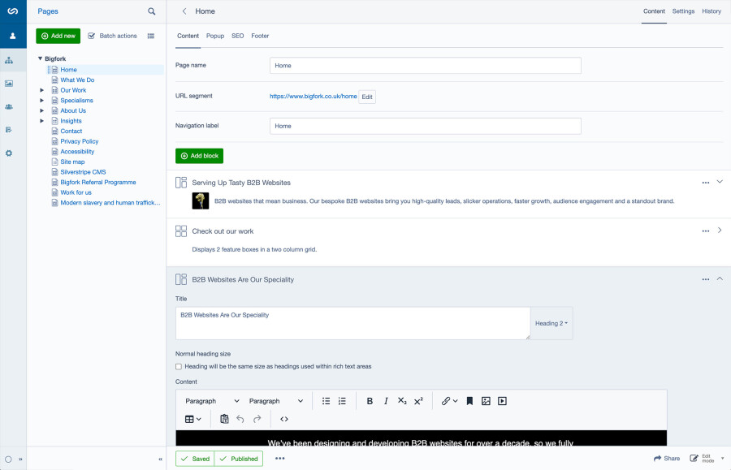Open the Heading 2 dropdown
This screenshot has height=470, width=731.
(551, 323)
